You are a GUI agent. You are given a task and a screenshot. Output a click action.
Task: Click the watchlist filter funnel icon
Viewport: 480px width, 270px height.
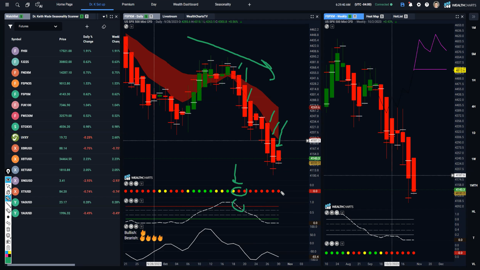point(10,26)
